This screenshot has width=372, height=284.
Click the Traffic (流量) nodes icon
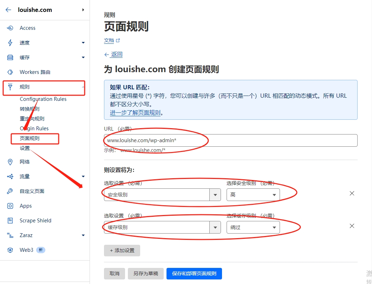10,176
